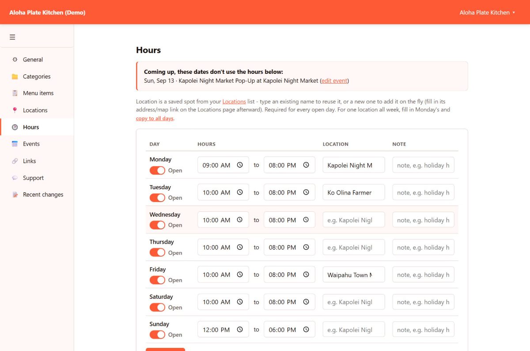Viewport: 530px width, 351px height.
Task: Click the Menu items clipboard icon
Action: tap(15, 93)
